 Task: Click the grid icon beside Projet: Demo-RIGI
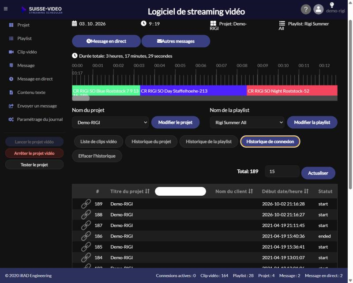pyautogui.click(x=213, y=23)
